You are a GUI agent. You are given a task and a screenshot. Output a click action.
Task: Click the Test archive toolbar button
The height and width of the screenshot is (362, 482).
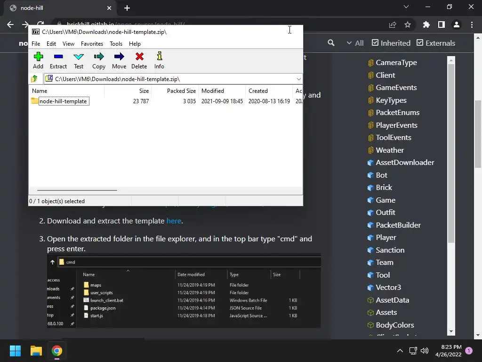point(79,61)
